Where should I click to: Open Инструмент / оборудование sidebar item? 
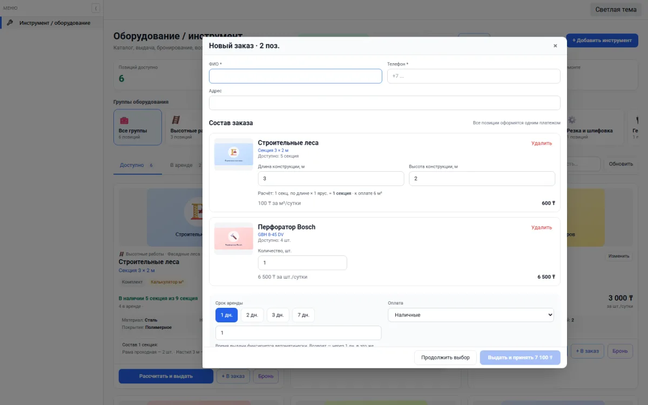[x=51, y=23]
